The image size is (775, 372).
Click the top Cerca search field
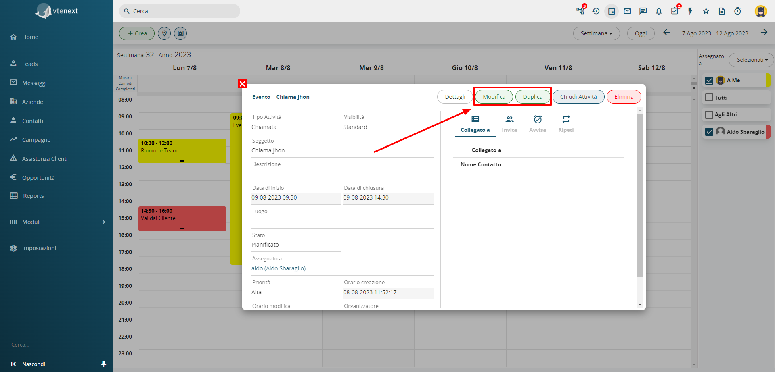[180, 11]
